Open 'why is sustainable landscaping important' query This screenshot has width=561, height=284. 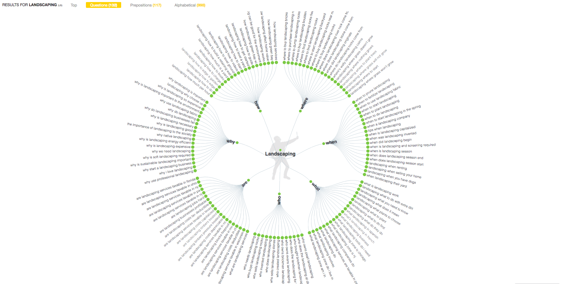coord(161,162)
